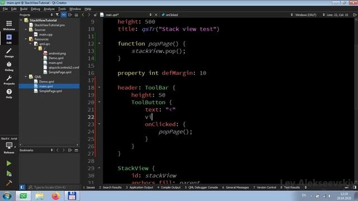Screen dimensions: 358x201
Task: Collapse the Sources folder
Action: click(26, 30)
